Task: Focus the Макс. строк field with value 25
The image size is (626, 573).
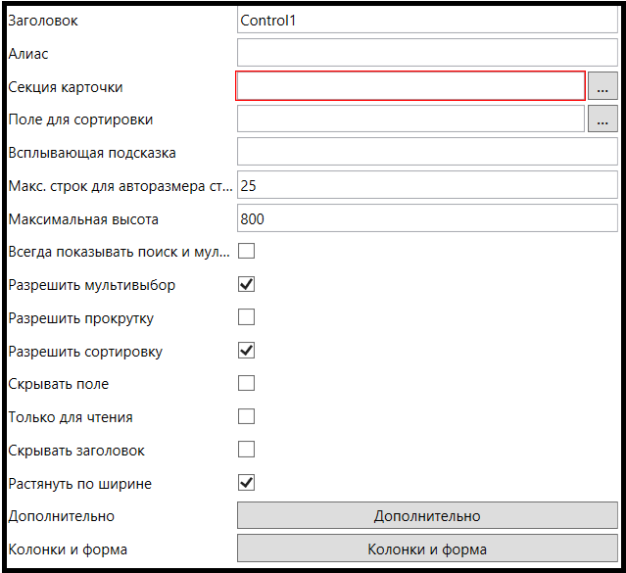Action: click(x=427, y=186)
